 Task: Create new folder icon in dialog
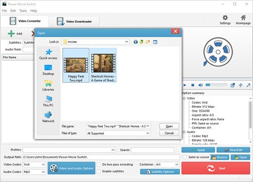click(148, 42)
